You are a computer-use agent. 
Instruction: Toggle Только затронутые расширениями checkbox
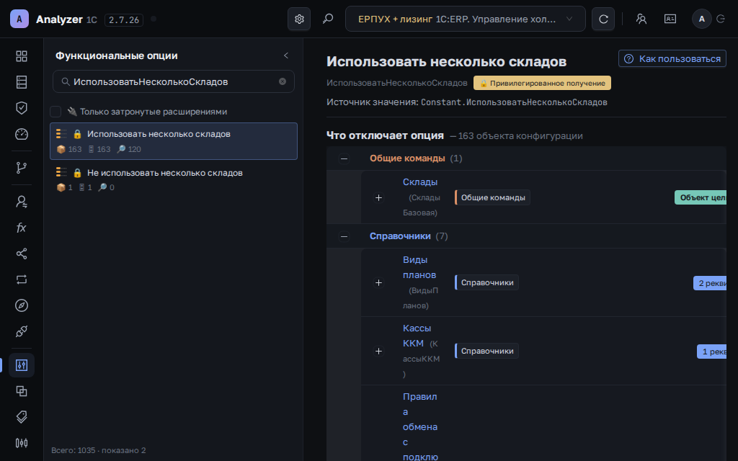(x=55, y=112)
